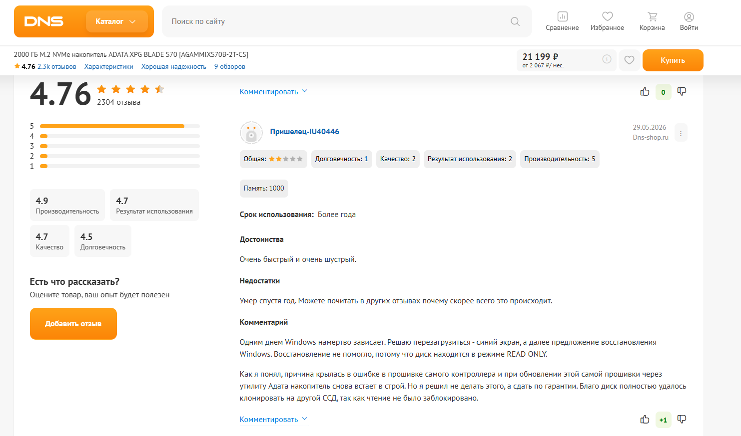The image size is (741, 436).
Task: Dislike the review with +1 rating
Action: tap(682, 420)
